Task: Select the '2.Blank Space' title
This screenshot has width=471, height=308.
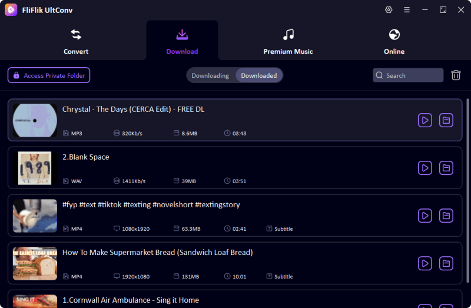Action: 86,157
